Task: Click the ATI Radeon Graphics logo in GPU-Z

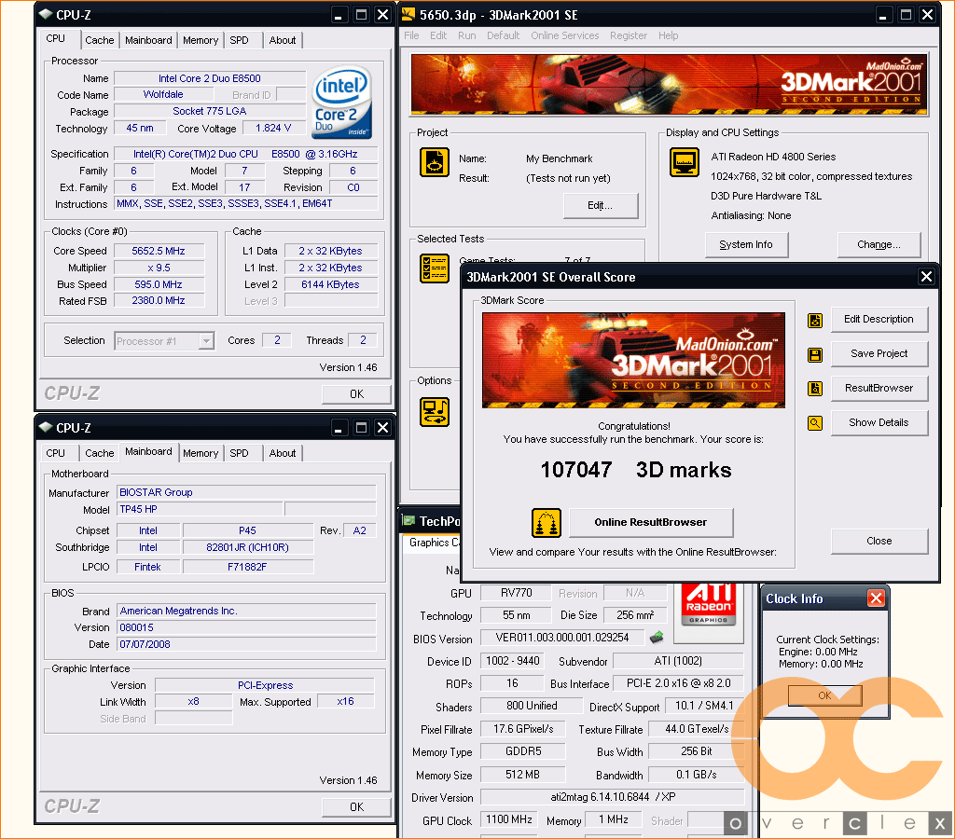Action: pyautogui.click(x=709, y=605)
